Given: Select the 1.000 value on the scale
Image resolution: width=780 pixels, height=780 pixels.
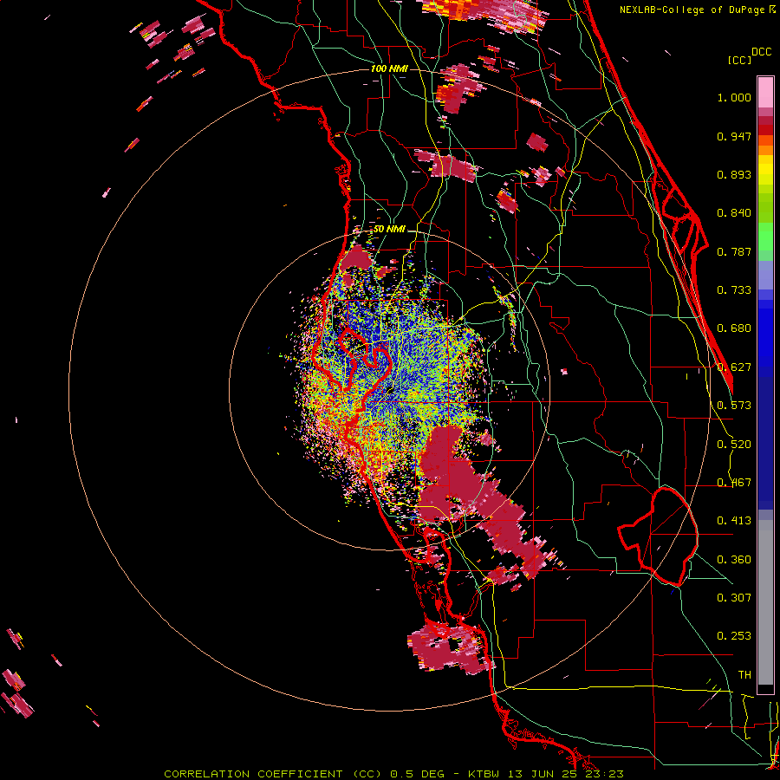Looking at the screenshot, I should click(x=734, y=97).
